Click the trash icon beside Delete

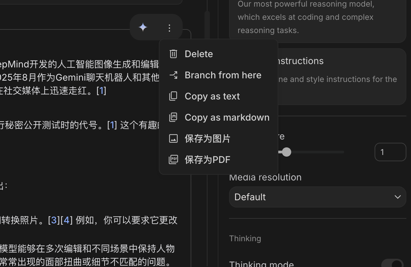(173, 54)
